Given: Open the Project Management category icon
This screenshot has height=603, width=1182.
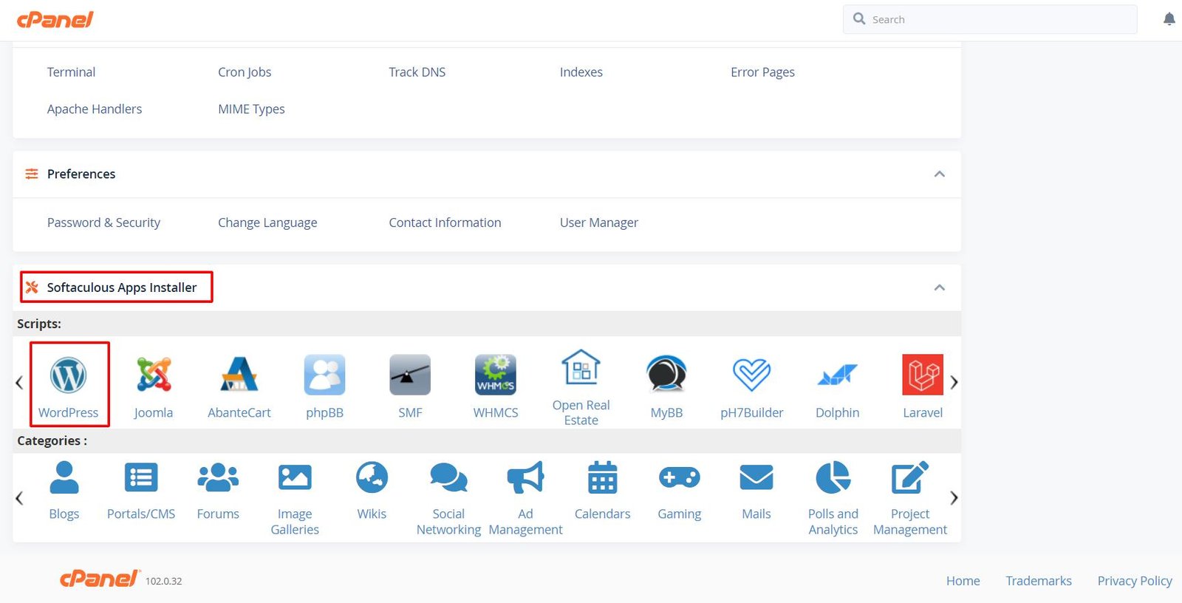Looking at the screenshot, I should tap(910, 477).
